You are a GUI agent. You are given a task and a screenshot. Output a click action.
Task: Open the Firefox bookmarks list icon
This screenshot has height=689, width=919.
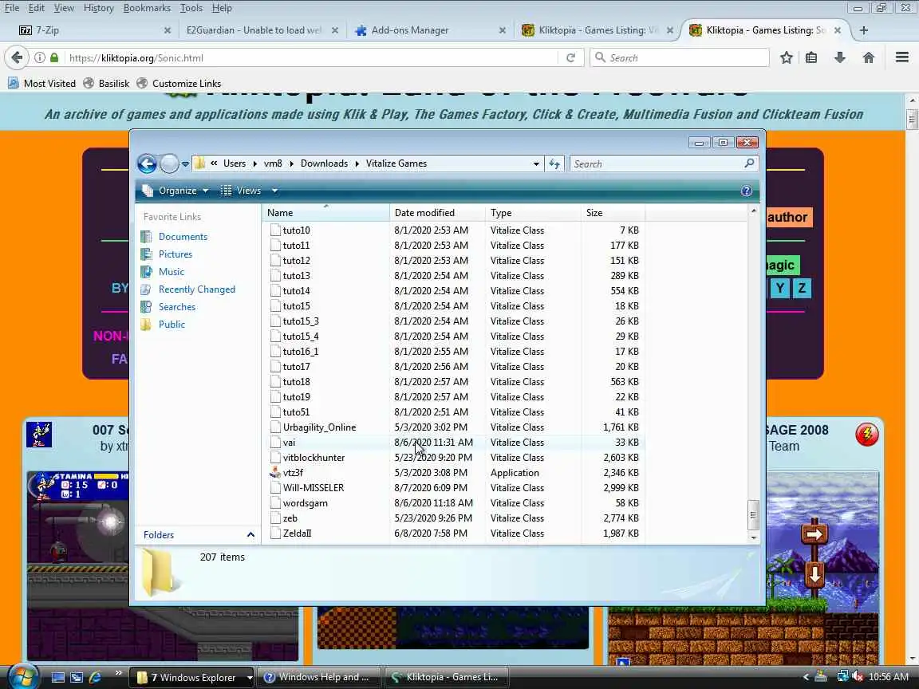(x=811, y=57)
